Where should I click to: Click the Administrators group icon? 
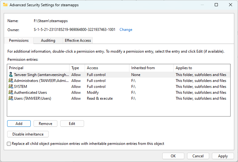[x=11, y=80]
